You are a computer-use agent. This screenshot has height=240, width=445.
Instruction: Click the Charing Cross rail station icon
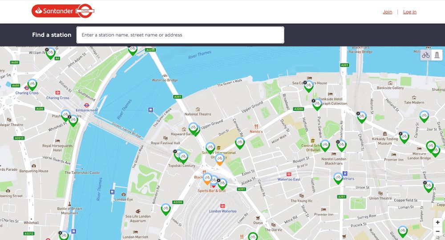pyautogui.click(x=57, y=93)
